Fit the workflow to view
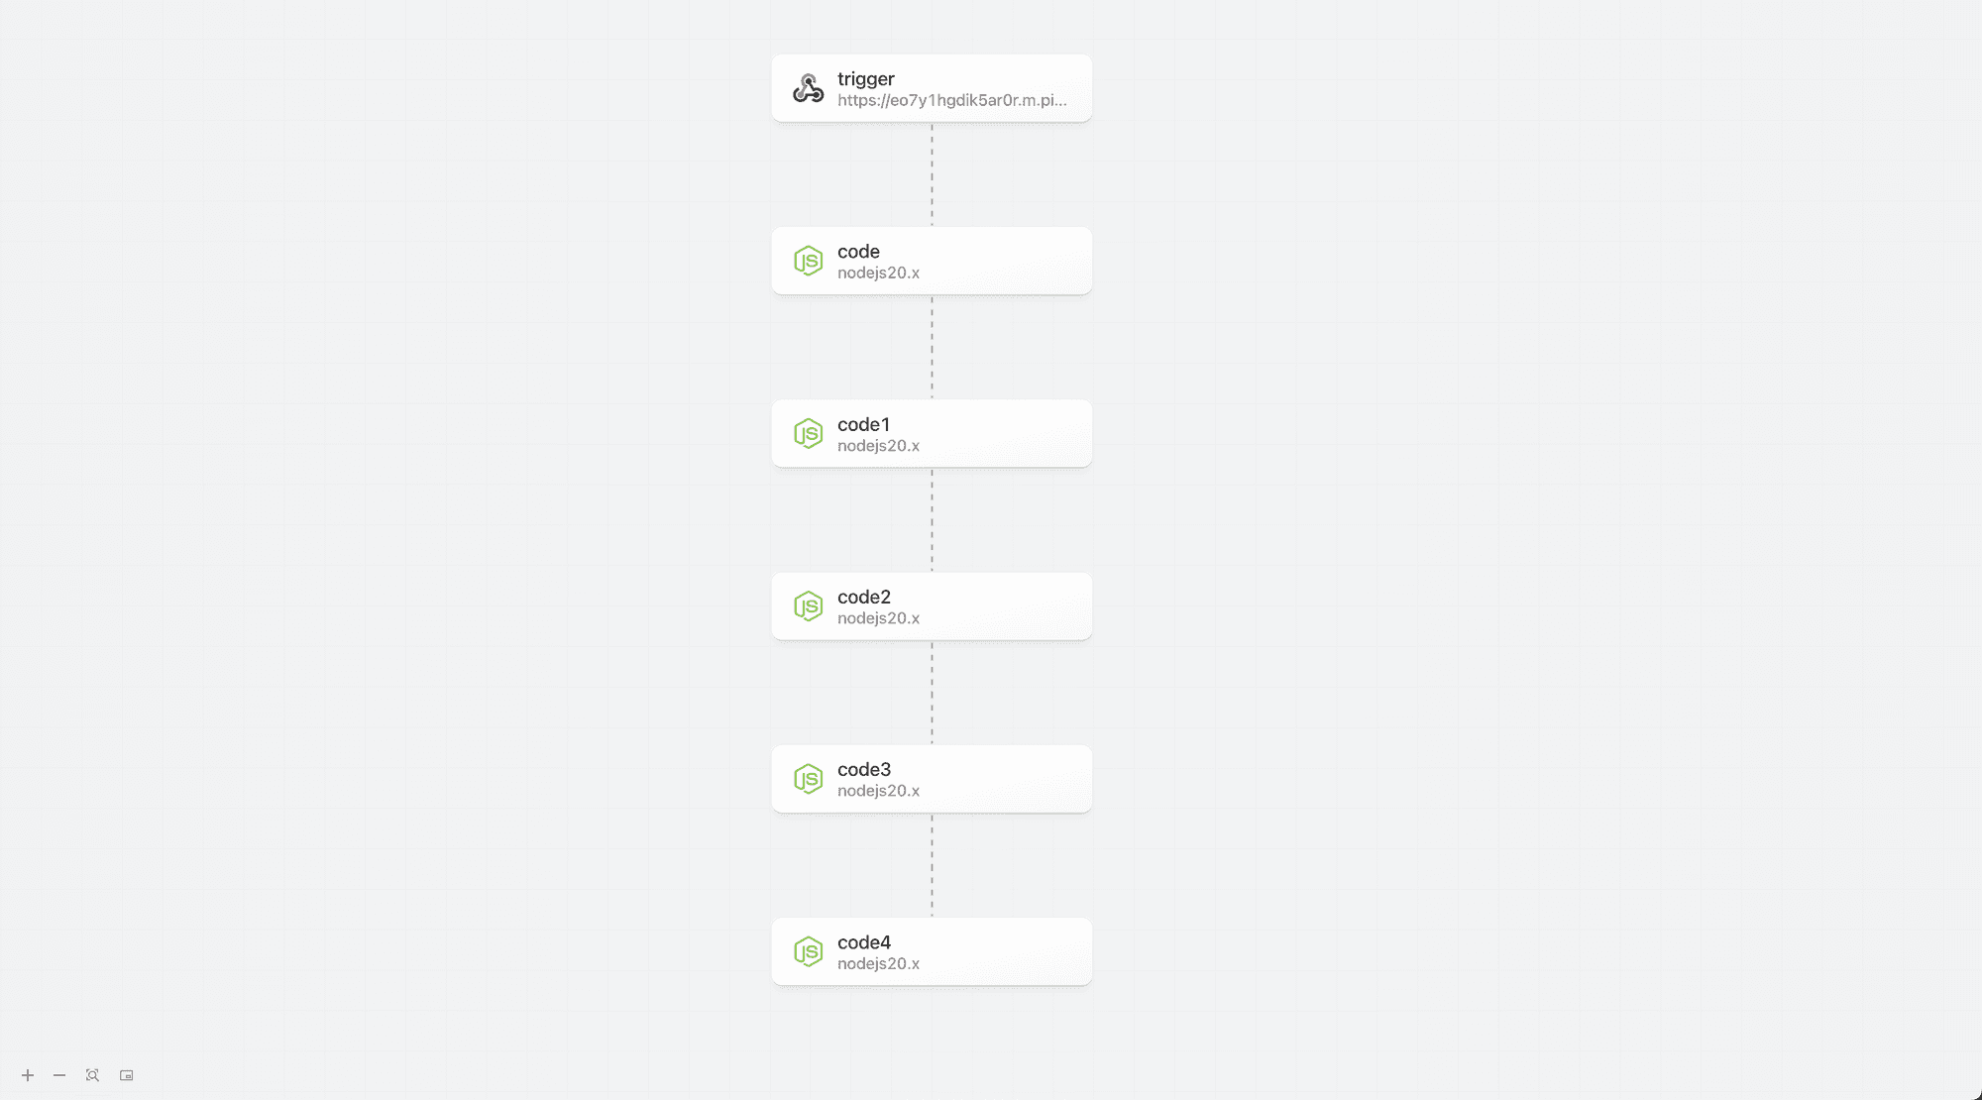 click(92, 1075)
